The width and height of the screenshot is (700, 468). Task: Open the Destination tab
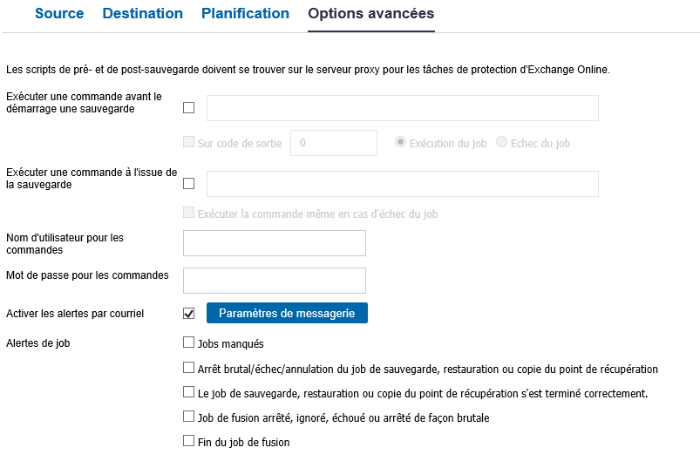[x=142, y=13]
